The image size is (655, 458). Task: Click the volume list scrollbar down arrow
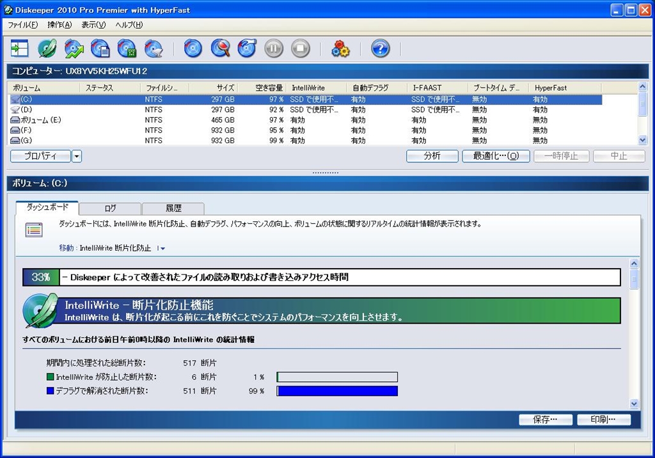point(643,140)
